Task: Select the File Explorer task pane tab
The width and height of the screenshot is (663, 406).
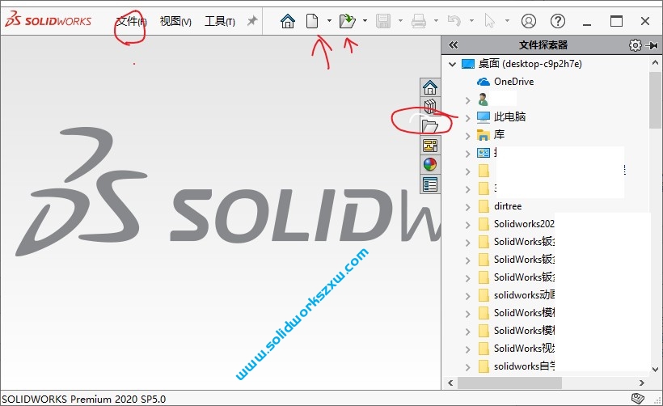Action: (430, 126)
